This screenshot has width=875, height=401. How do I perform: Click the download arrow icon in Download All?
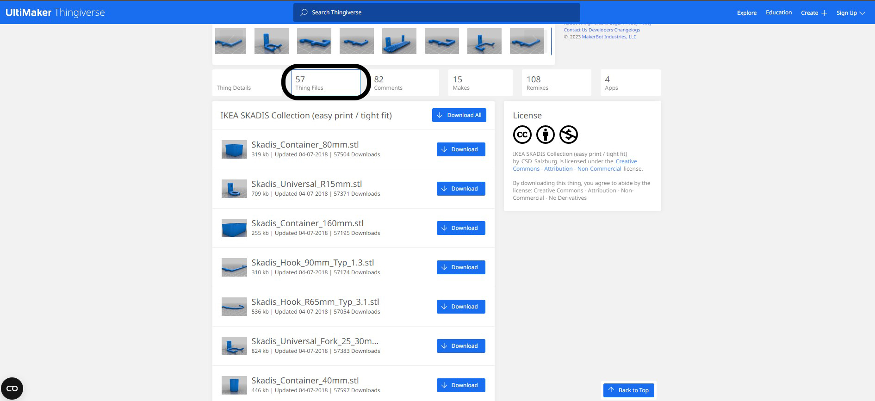pos(440,115)
